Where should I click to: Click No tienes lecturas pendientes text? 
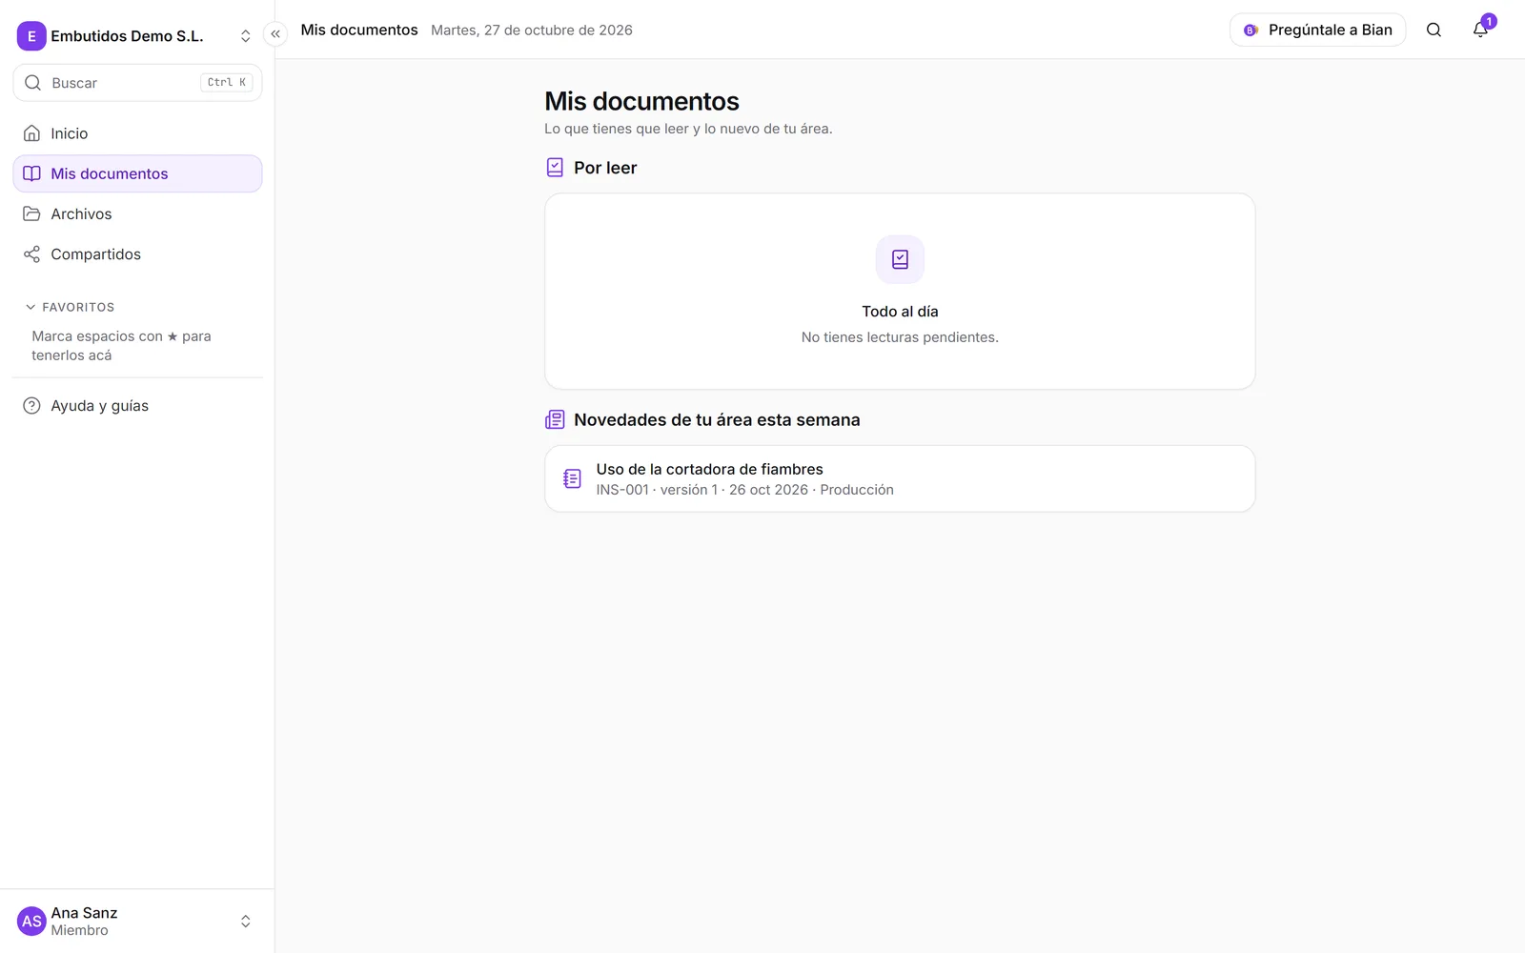coord(900,337)
